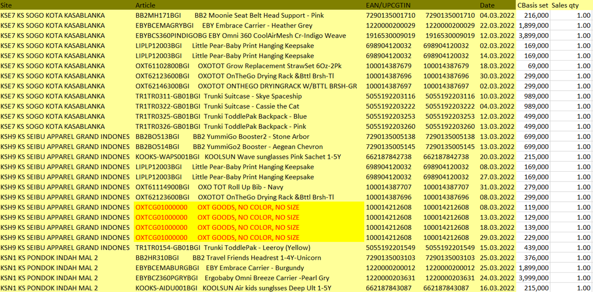The width and height of the screenshot is (593, 292).
Task: Select the EBY Omni 360 CoolAirMesh Cr-Indigo Weave article
Action: tap(240, 36)
